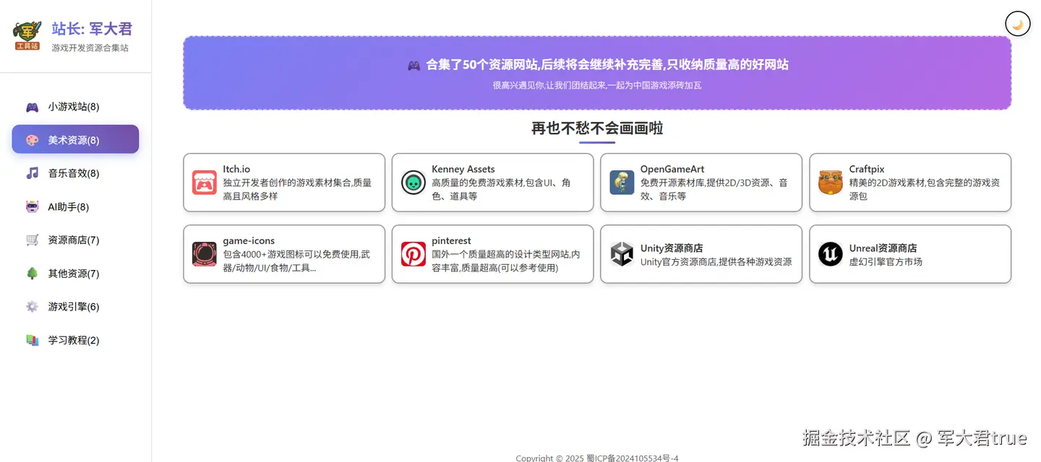Click the gamepad icon beside 小游戏站

click(33, 107)
